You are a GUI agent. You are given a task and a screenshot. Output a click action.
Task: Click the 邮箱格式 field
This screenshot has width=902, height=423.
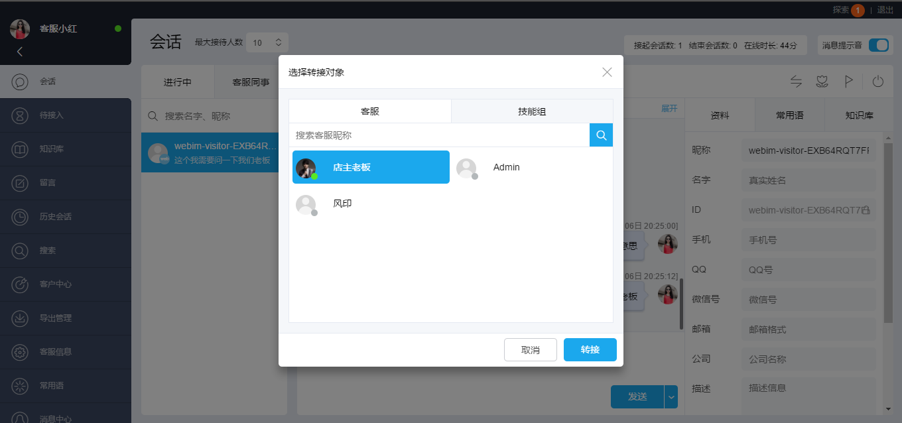tap(808, 330)
